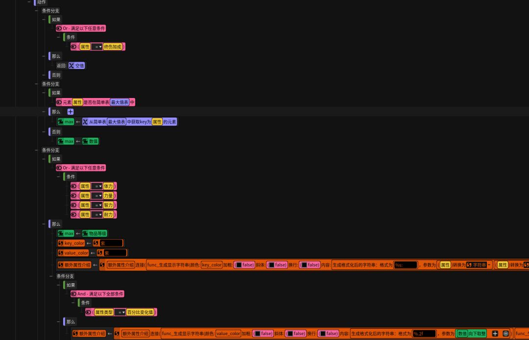This screenshot has width=529, height=340.
Task: Click quote icon before value_color 紫 string value
Action: click(x=100, y=253)
